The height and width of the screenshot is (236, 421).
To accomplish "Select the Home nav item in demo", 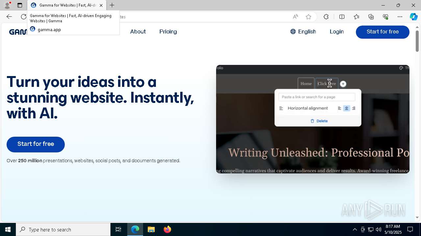I will [306, 84].
